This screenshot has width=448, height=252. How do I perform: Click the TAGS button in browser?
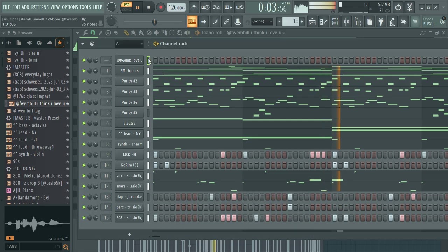click(12, 246)
